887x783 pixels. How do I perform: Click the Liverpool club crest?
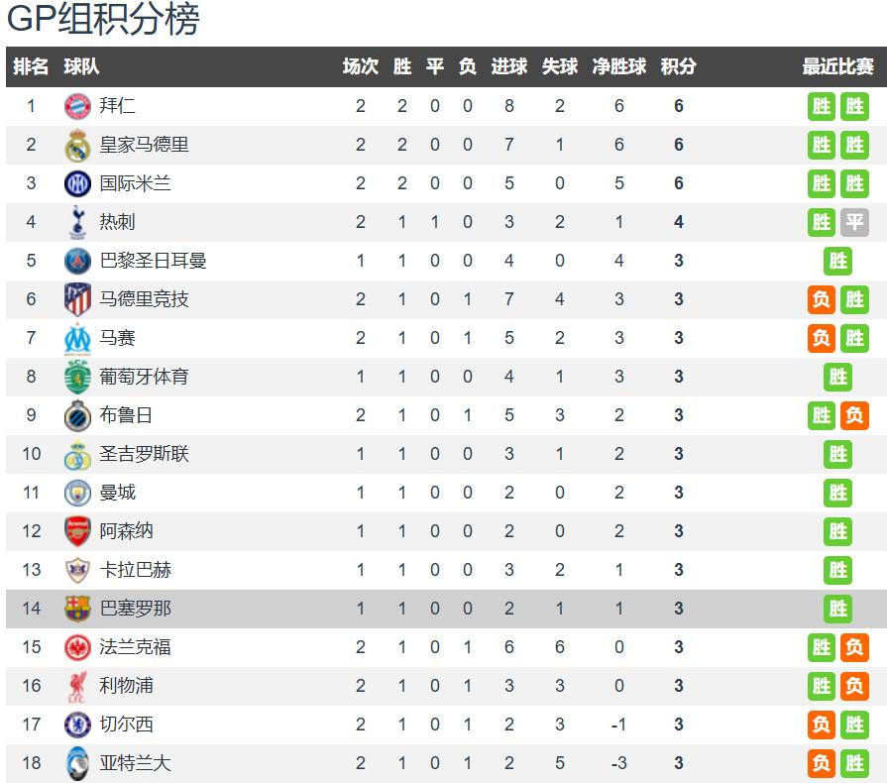pos(77,686)
